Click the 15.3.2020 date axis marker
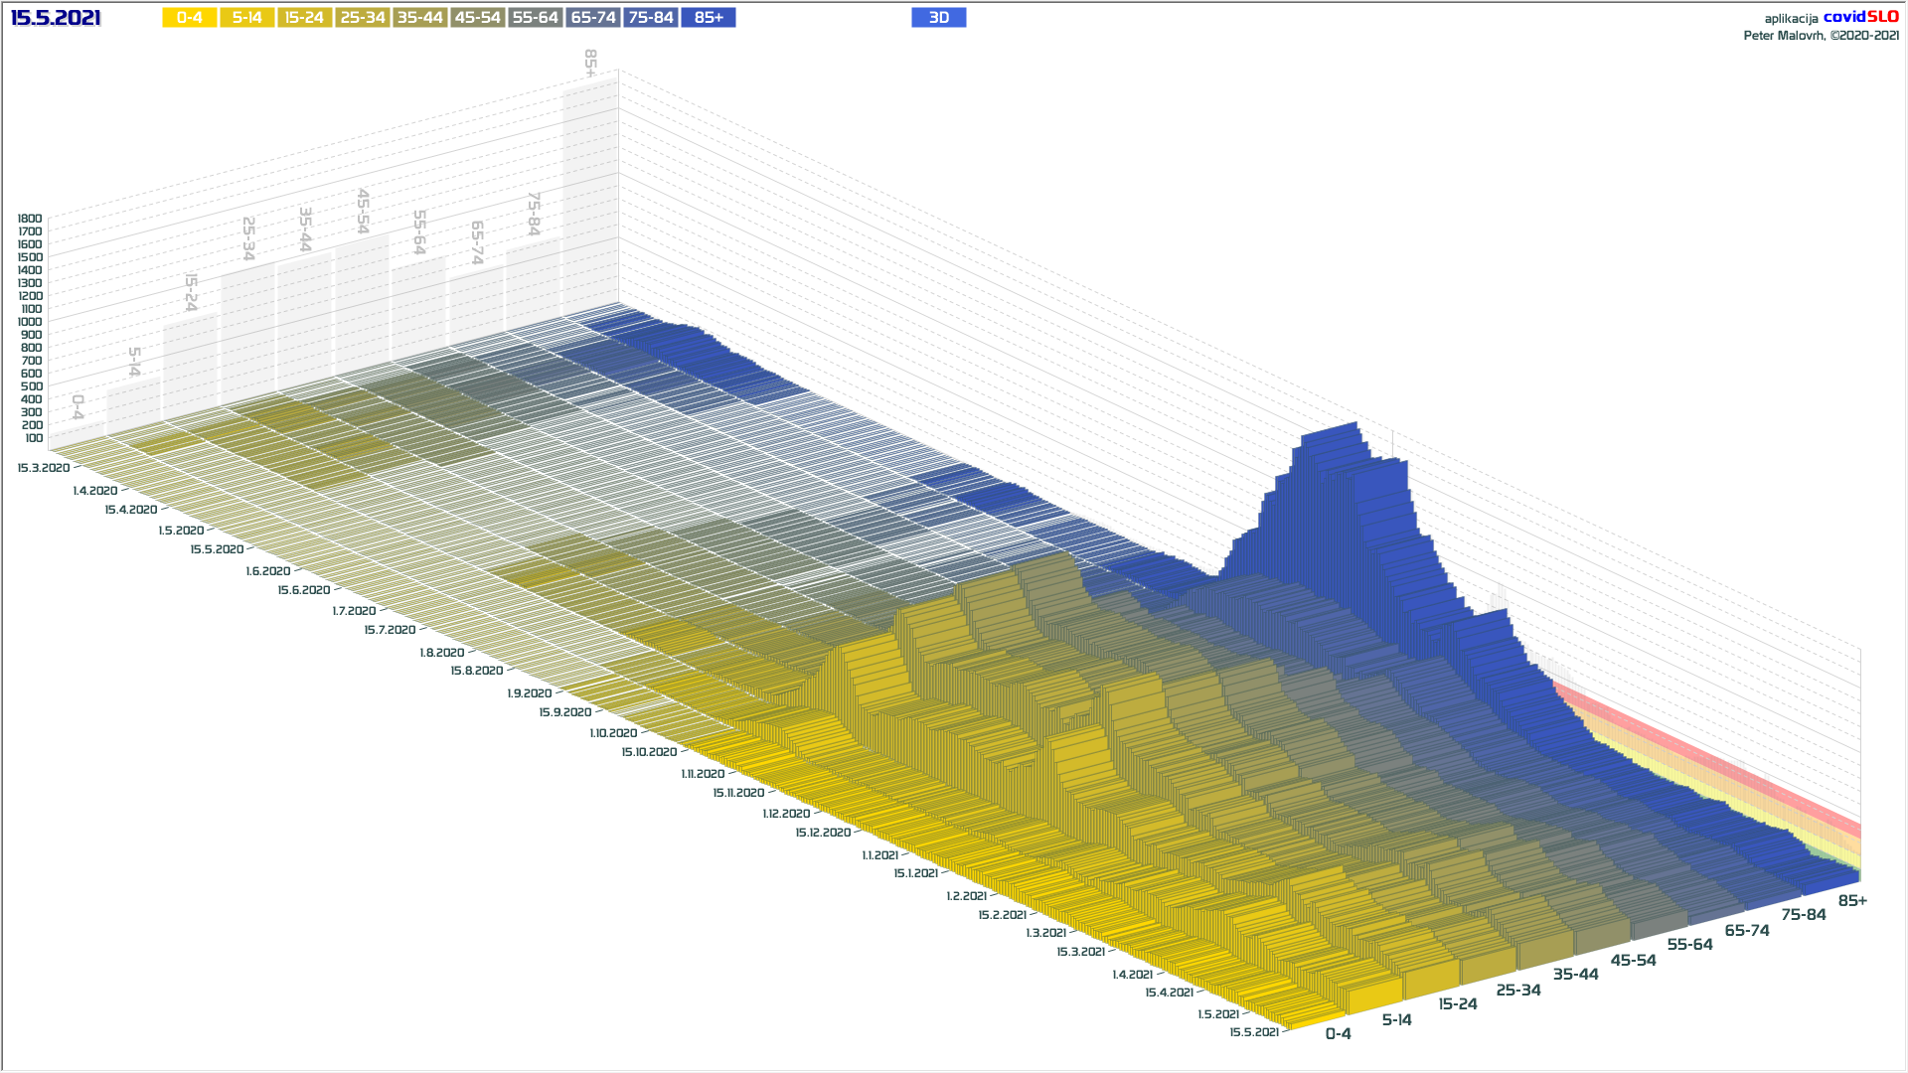This screenshot has height=1073, width=1908. point(44,468)
